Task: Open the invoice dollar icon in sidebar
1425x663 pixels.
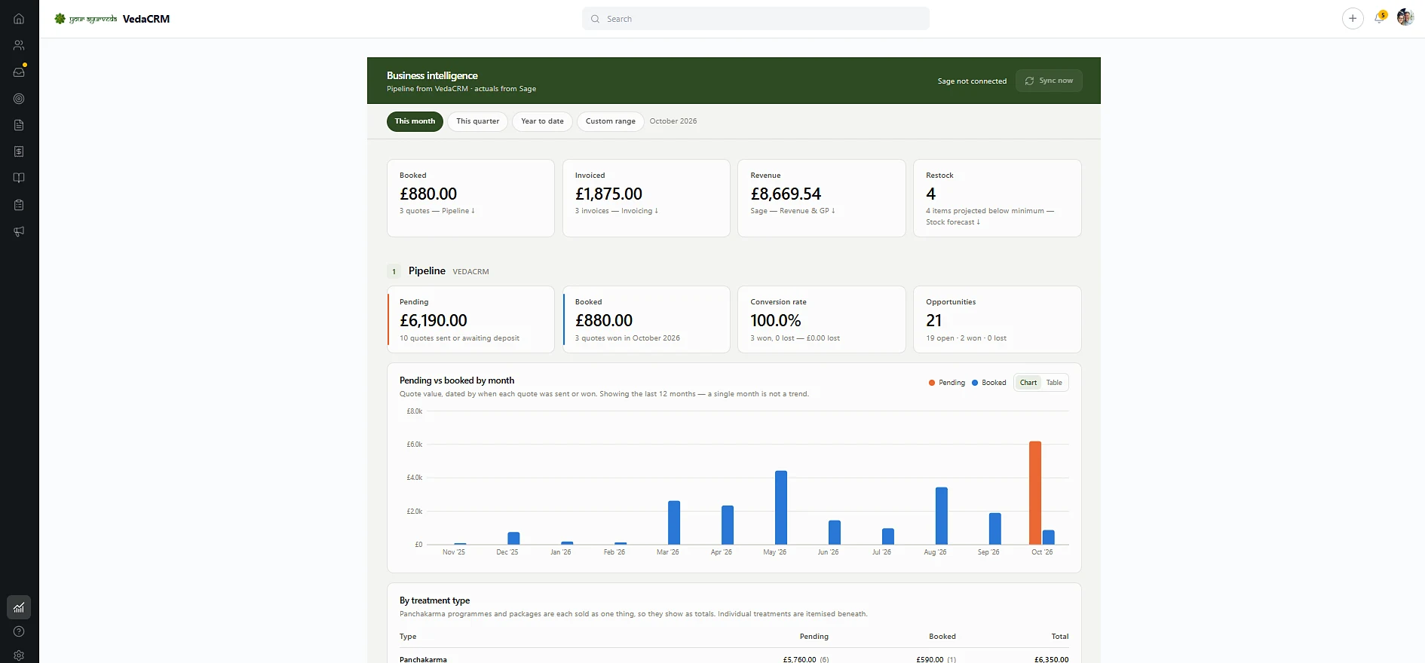Action: [19, 151]
